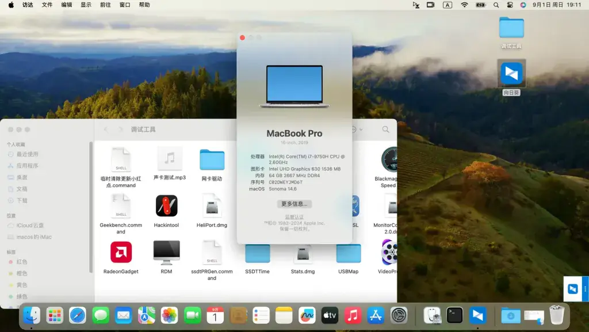The image size is (589, 332).
Task: Select the Geekbench.command shell file
Action: (121, 206)
